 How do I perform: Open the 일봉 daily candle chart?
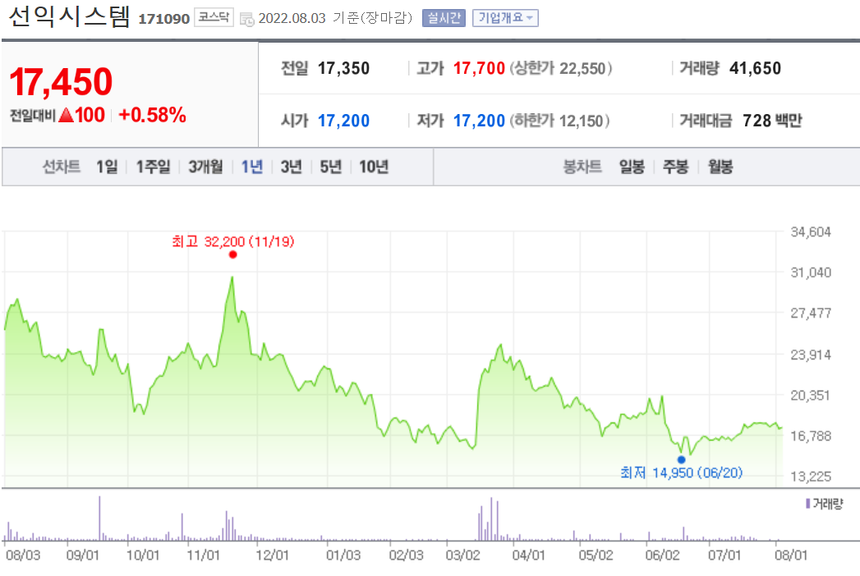coord(632,167)
